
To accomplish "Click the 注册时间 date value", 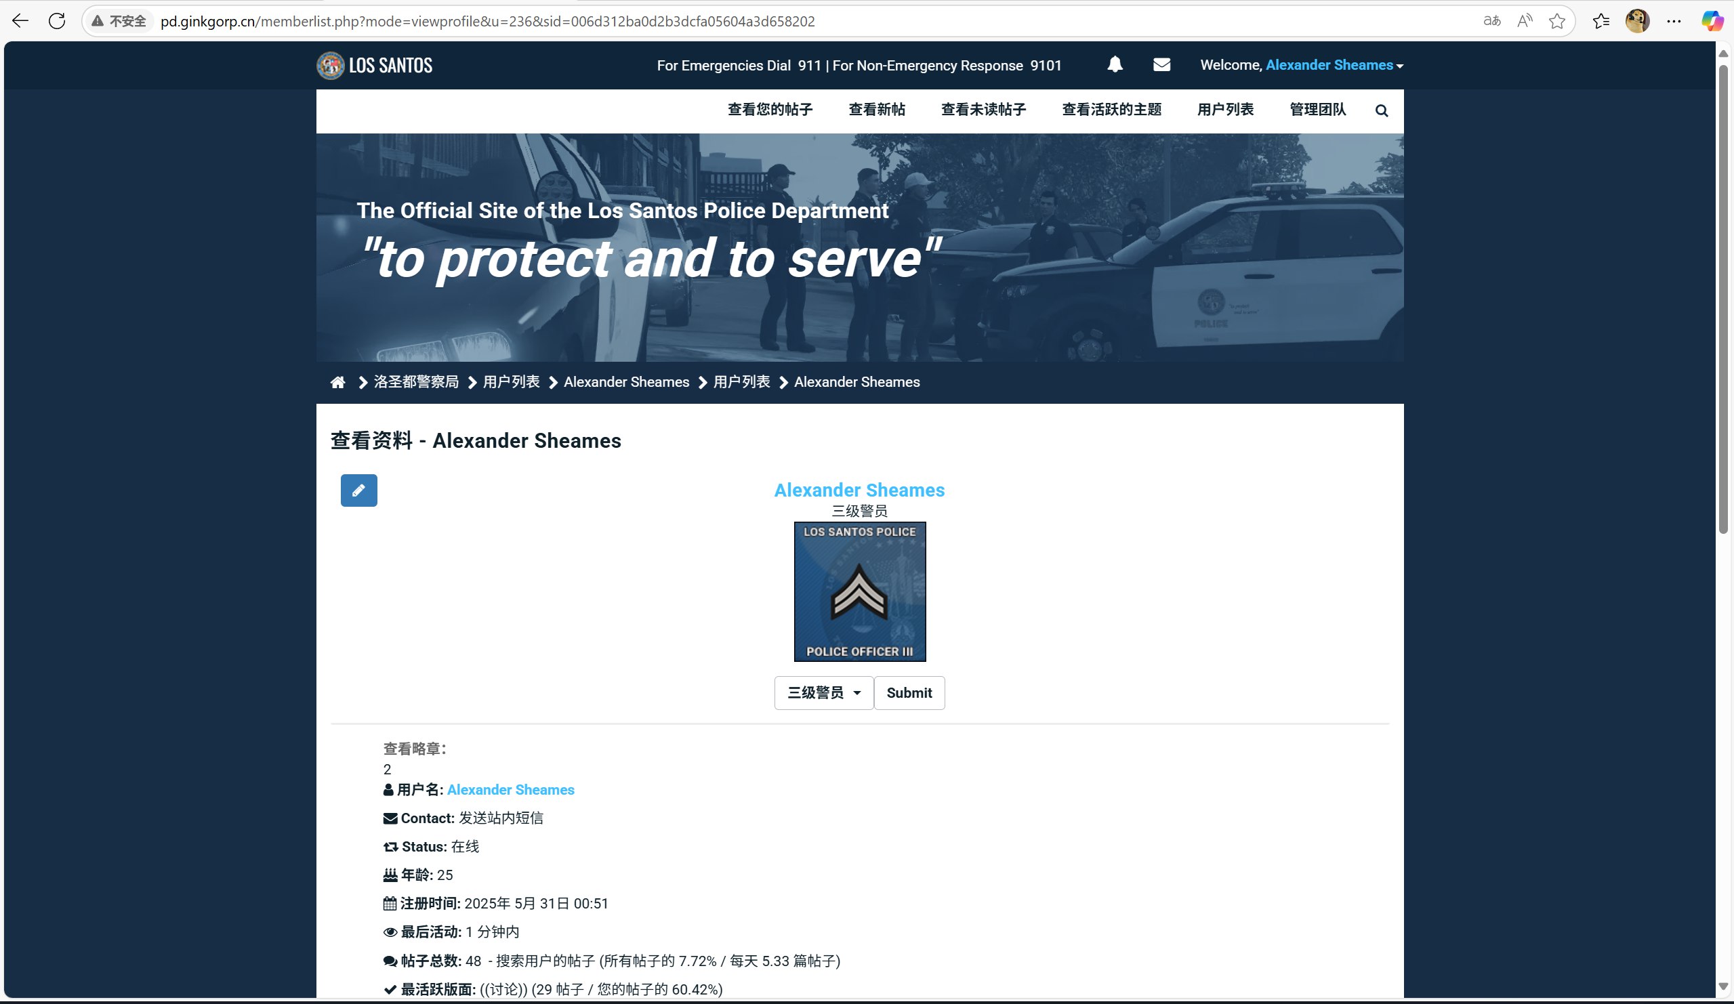I will tap(536, 904).
